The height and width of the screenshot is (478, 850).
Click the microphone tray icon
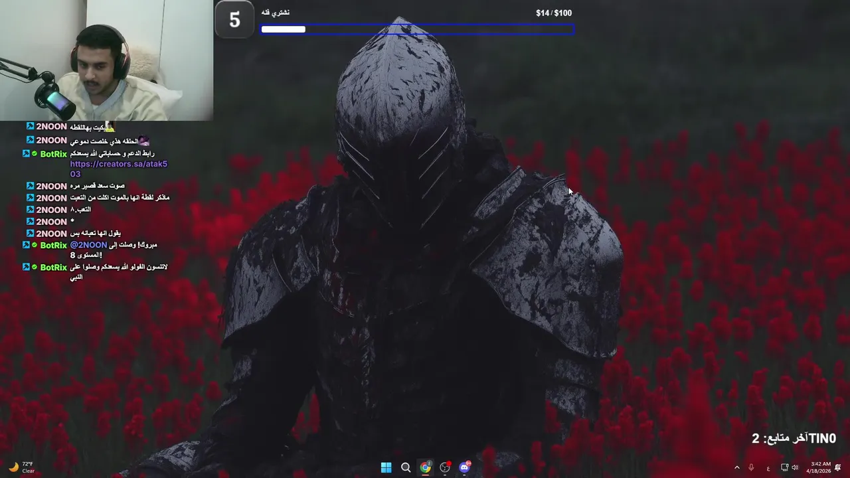click(751, 468)
